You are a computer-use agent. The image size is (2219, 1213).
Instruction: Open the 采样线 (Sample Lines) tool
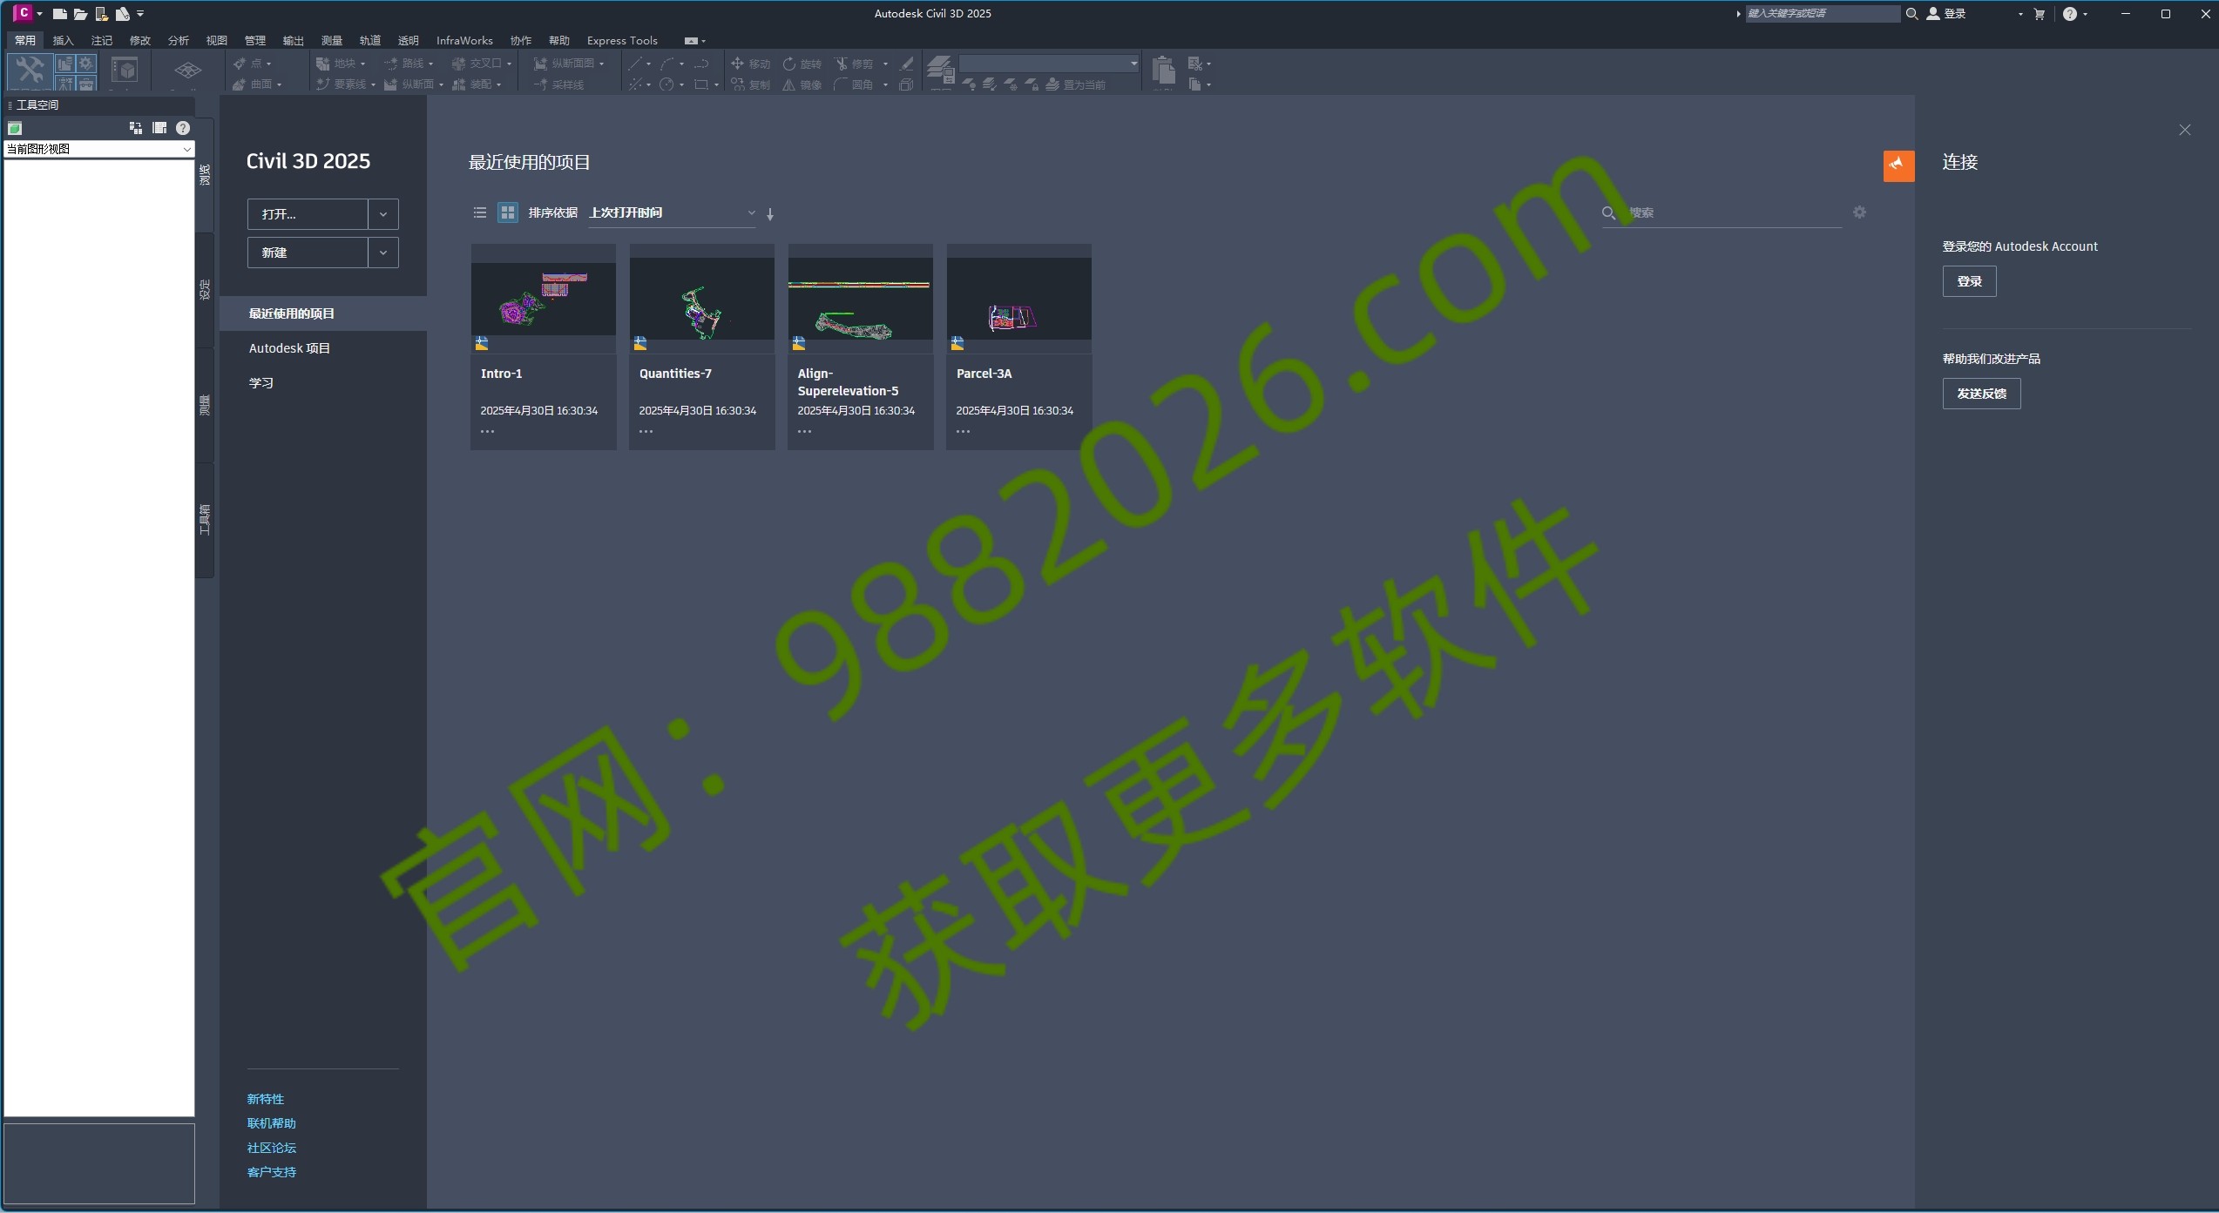[560, 84]
